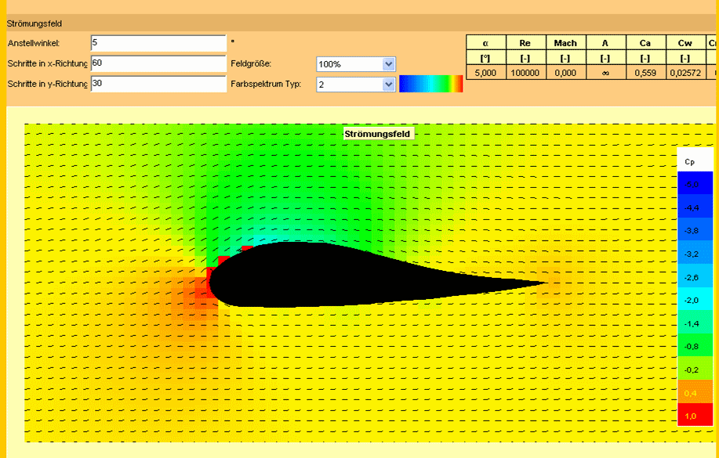The image size is (719, 458).
Task: Click the rainbow color spectrum preview bar
Action: click(x=430, y=85)
